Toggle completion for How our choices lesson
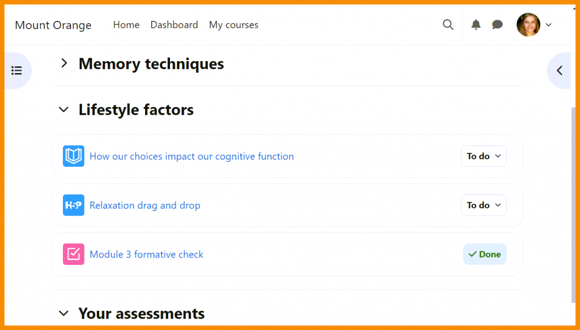Image resolution: width=580 pixels, height=330 pixels. pos(484,156)
